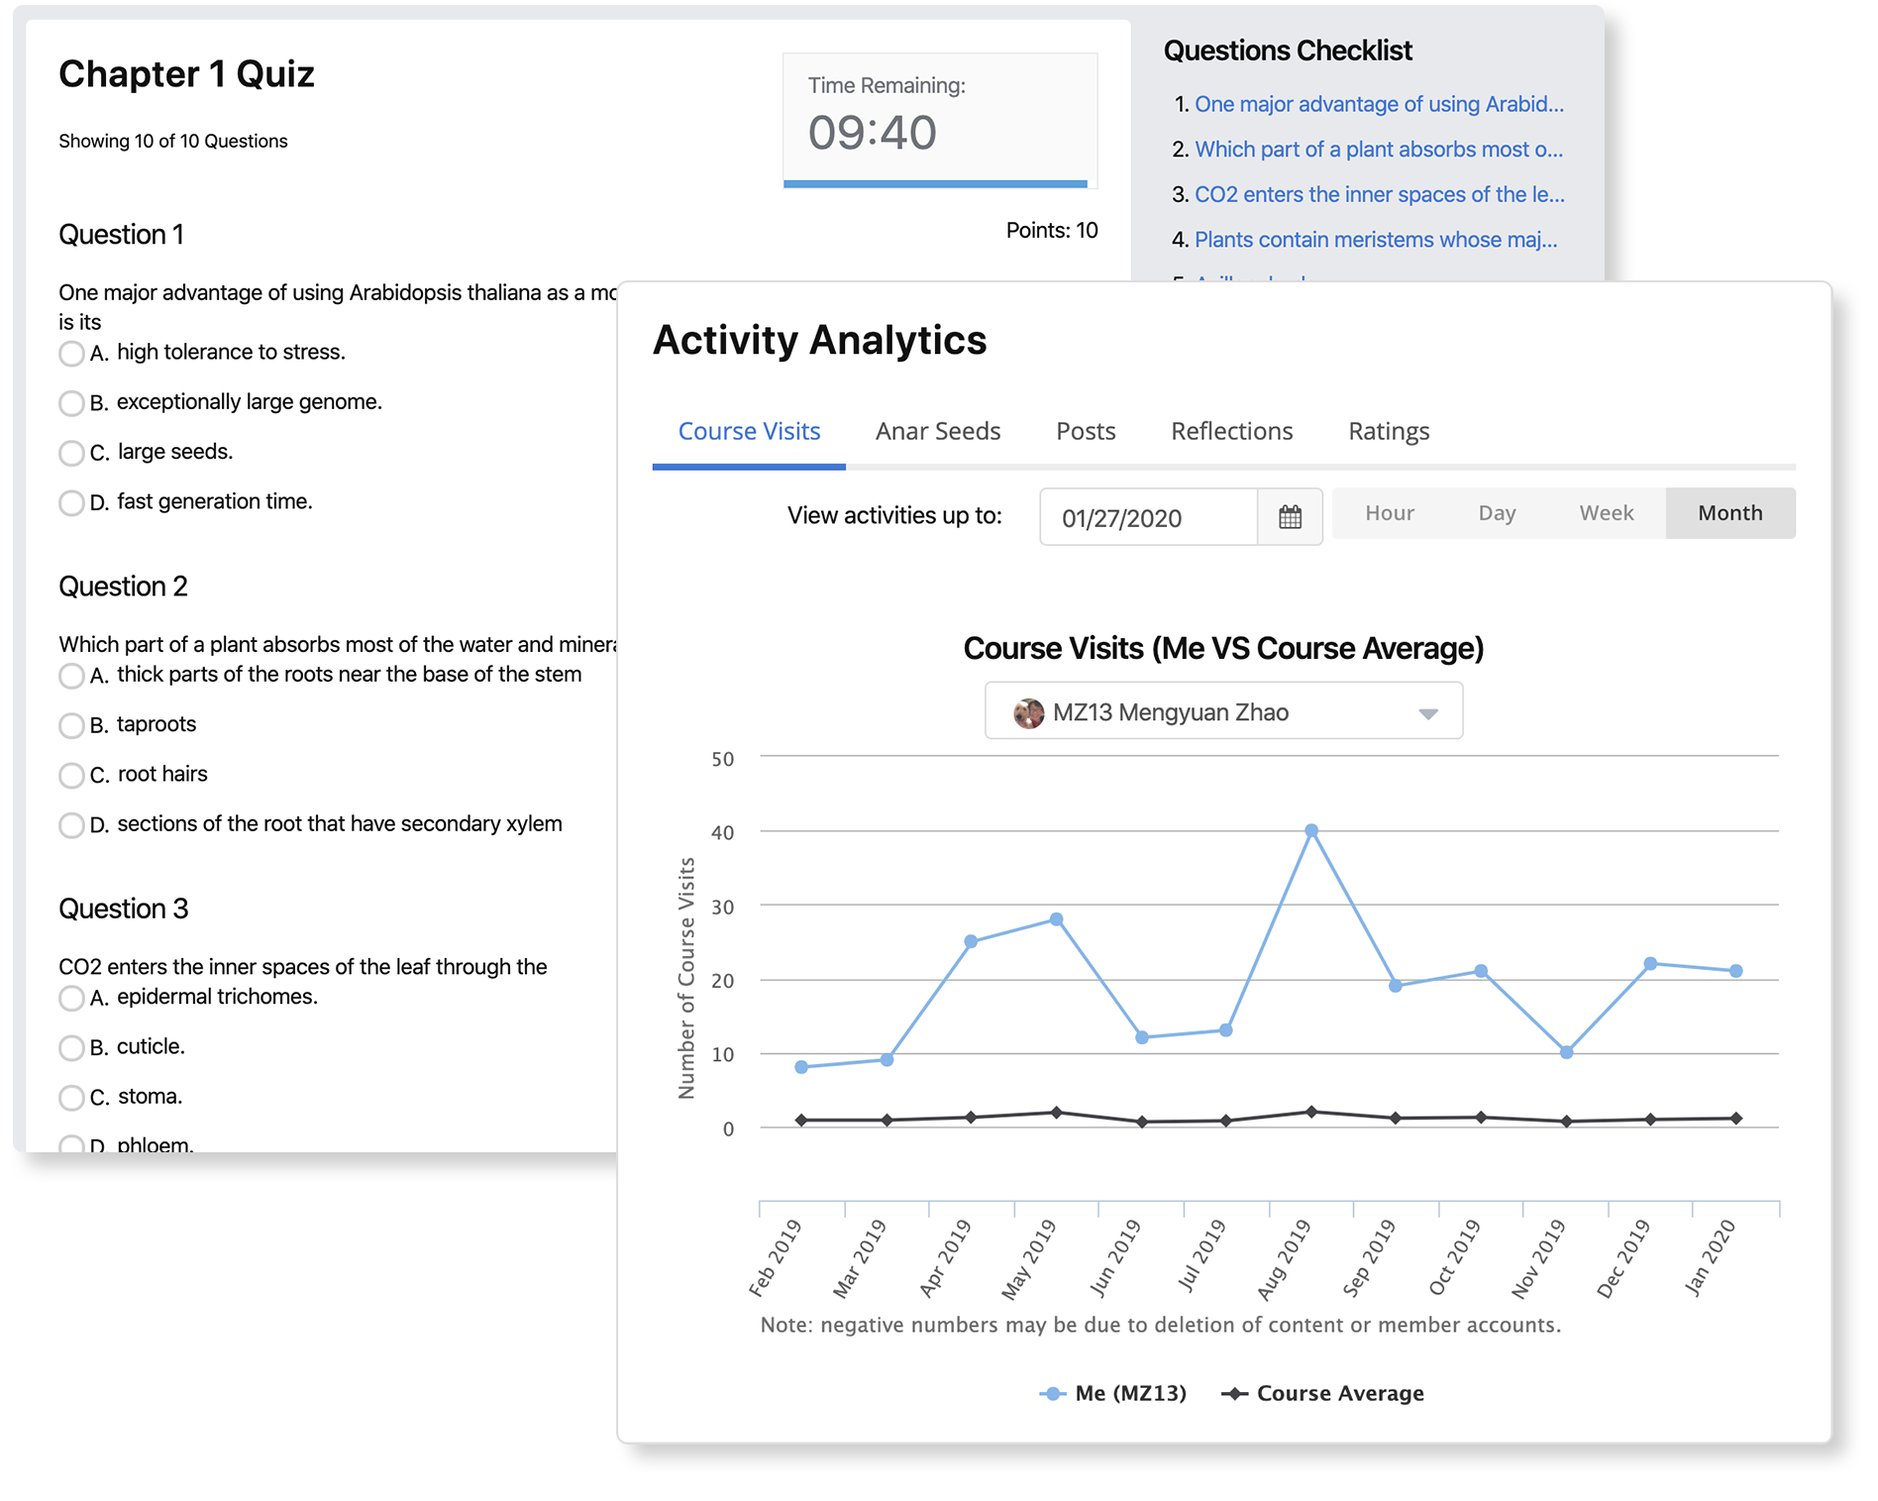
Task: Open the calendar date picker icon
Action: click(x=1289, y=516)
